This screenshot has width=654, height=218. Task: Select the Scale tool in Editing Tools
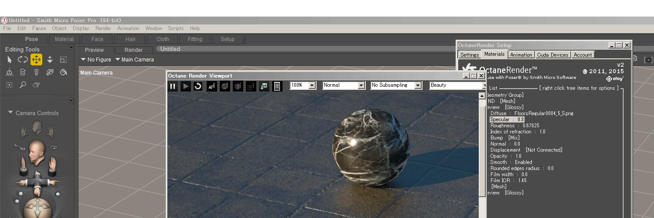pyautogui.click(x=63, y=60)
